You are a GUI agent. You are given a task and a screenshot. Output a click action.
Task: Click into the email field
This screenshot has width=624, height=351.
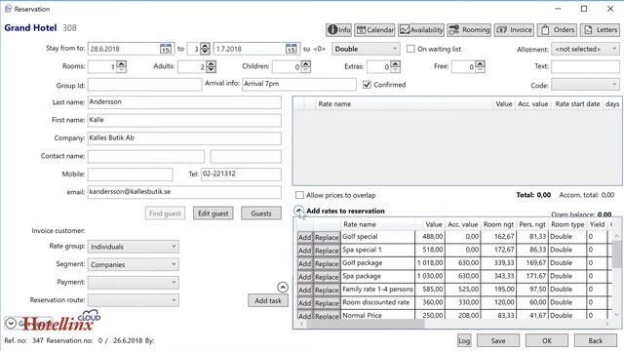(184, 192)
